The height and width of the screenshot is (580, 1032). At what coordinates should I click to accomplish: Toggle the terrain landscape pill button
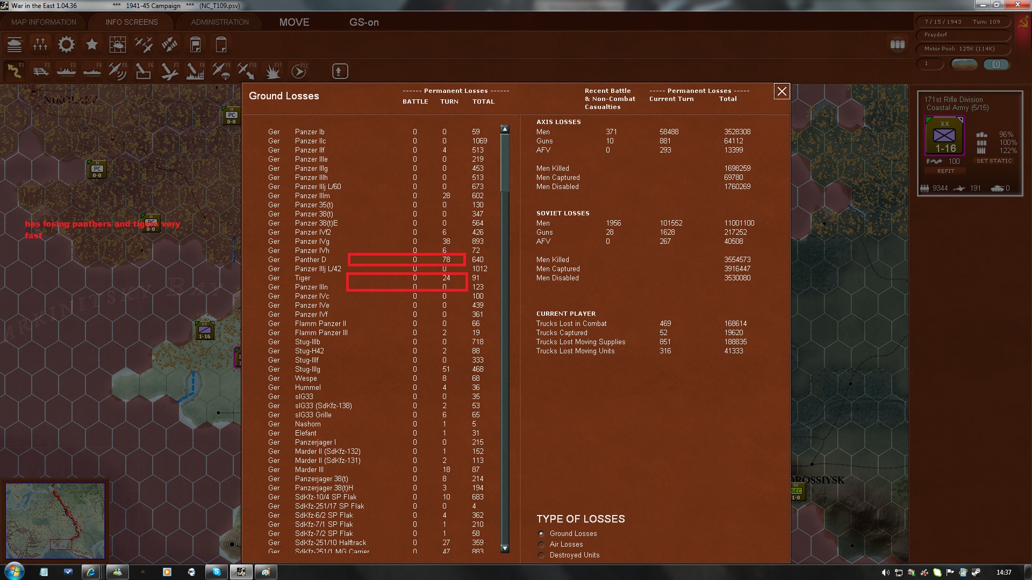point(964,64)
